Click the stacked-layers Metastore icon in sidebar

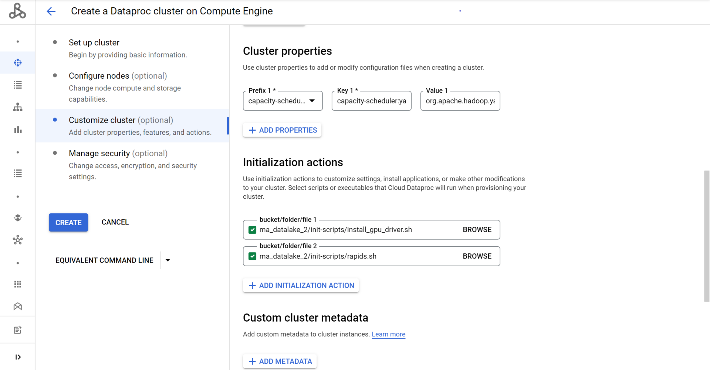click(x=17, y=218)
